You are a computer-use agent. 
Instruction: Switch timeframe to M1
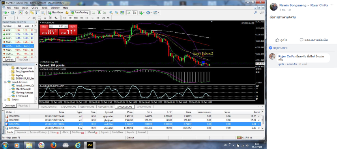click(x=65, y=18)
